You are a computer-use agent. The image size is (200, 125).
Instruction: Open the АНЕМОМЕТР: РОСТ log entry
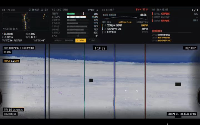click(162, 41)
